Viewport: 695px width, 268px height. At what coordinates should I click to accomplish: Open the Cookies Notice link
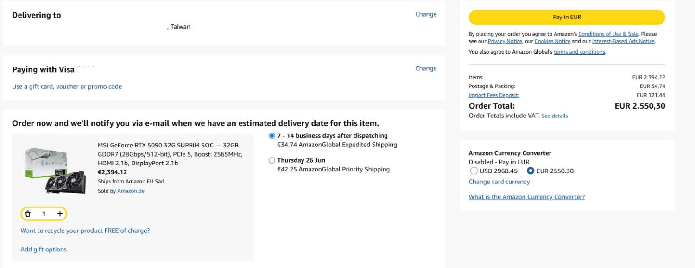click(552, 41)
